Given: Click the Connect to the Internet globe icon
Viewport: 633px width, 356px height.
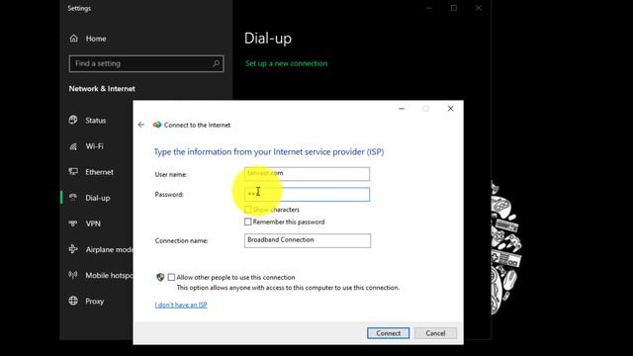Looking at the screenshot, I should tap(157, 125).
